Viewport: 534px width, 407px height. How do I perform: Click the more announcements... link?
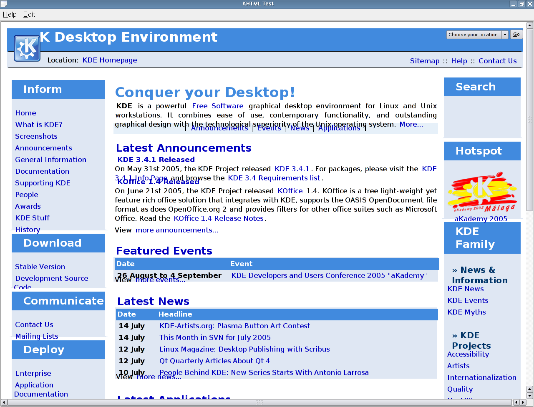(x=177, y=230)
